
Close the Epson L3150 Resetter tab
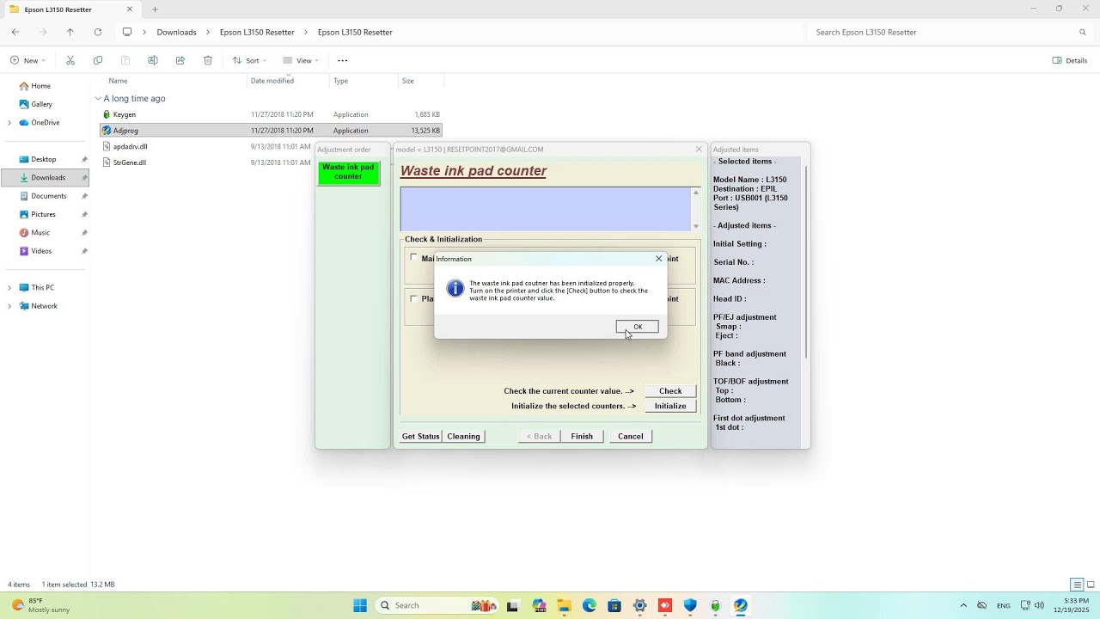click(x=130, y=9)
